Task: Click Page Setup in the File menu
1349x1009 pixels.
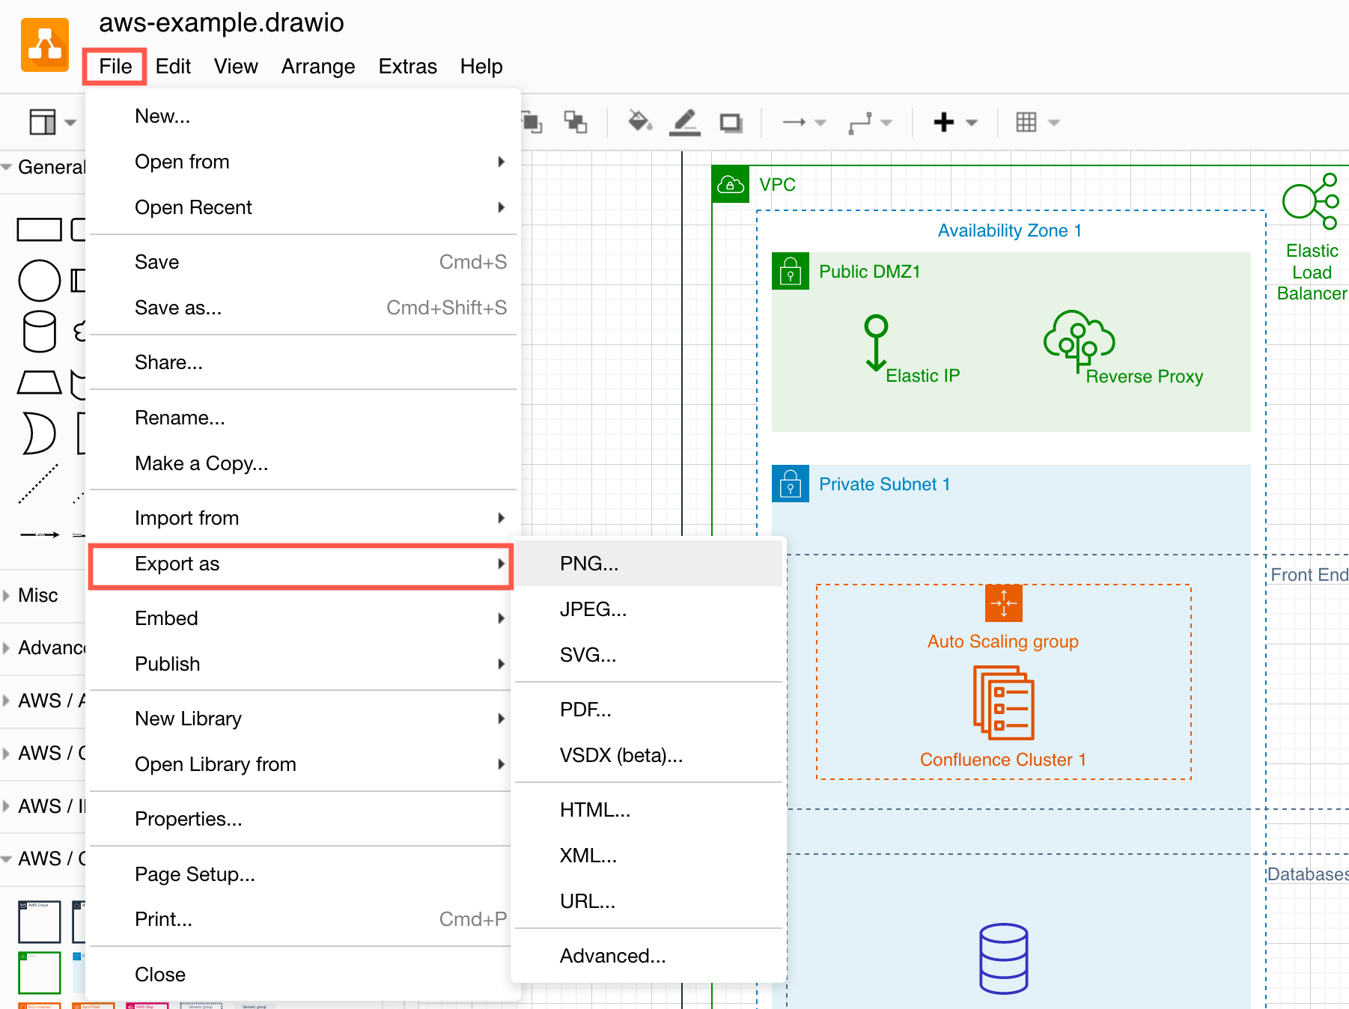Action: (x=195, y=874)
